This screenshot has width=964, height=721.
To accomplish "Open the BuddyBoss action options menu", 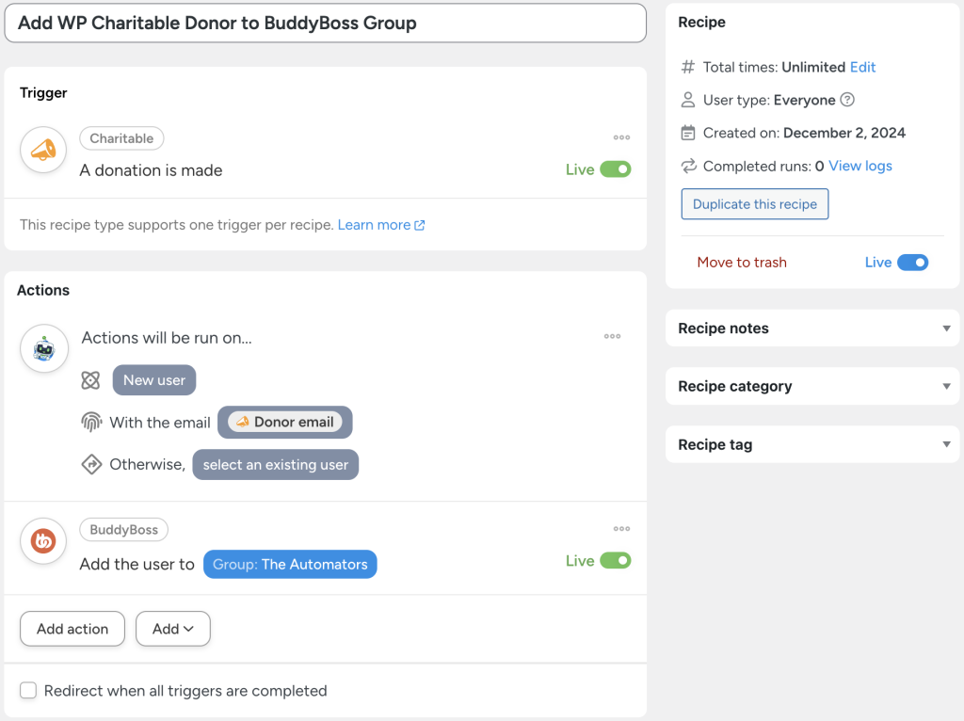I will [x=621, y=528].
